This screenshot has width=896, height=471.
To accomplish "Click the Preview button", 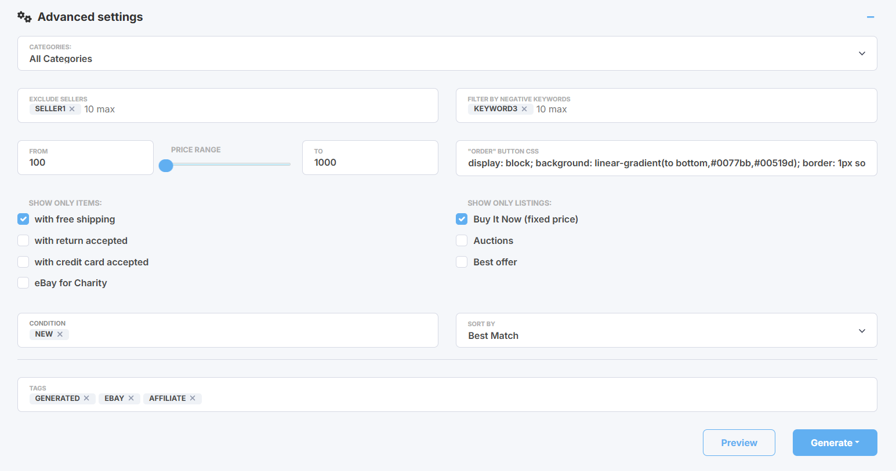I will coord(739,443).
